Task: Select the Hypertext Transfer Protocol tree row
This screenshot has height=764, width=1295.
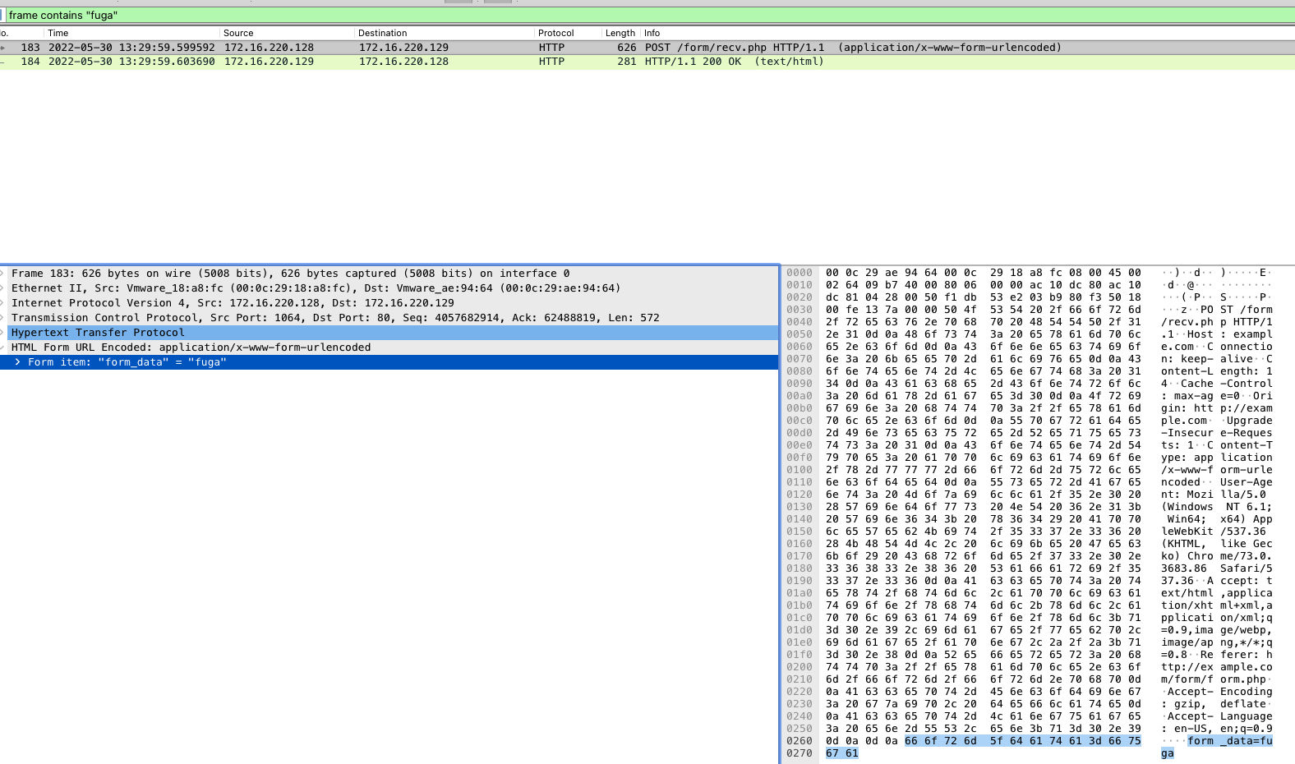Action: point(98,333)
